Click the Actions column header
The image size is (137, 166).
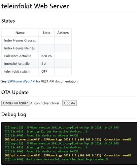[63, 33]
